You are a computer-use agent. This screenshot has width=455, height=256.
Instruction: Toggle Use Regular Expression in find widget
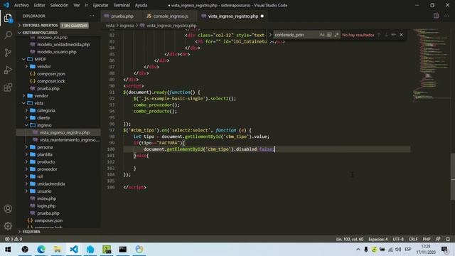click(x=336, y=35)
